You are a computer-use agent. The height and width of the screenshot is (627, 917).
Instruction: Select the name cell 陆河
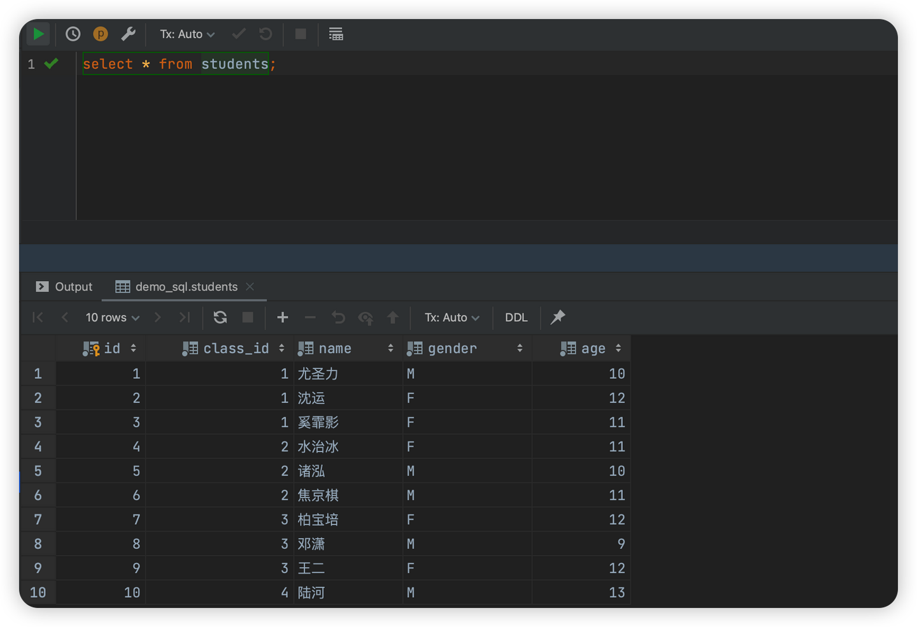[x=348, y=593]
